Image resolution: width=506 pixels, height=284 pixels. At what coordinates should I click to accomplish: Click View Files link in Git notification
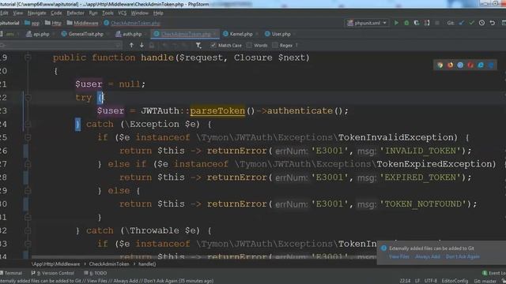(x=398, y=256)
